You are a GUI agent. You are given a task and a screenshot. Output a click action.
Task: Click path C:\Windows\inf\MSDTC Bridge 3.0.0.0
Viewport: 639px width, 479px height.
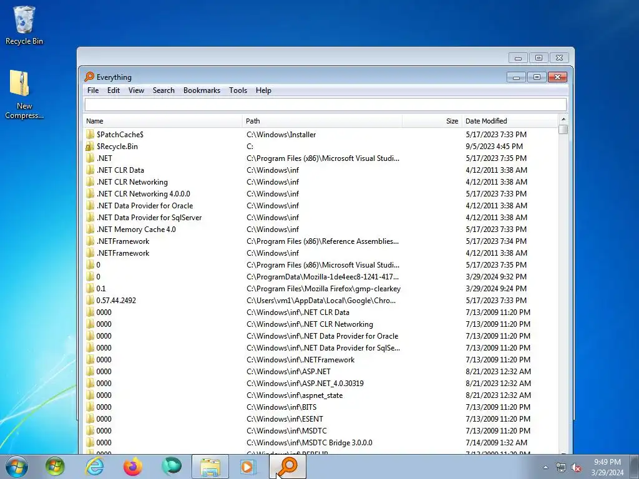310,442
